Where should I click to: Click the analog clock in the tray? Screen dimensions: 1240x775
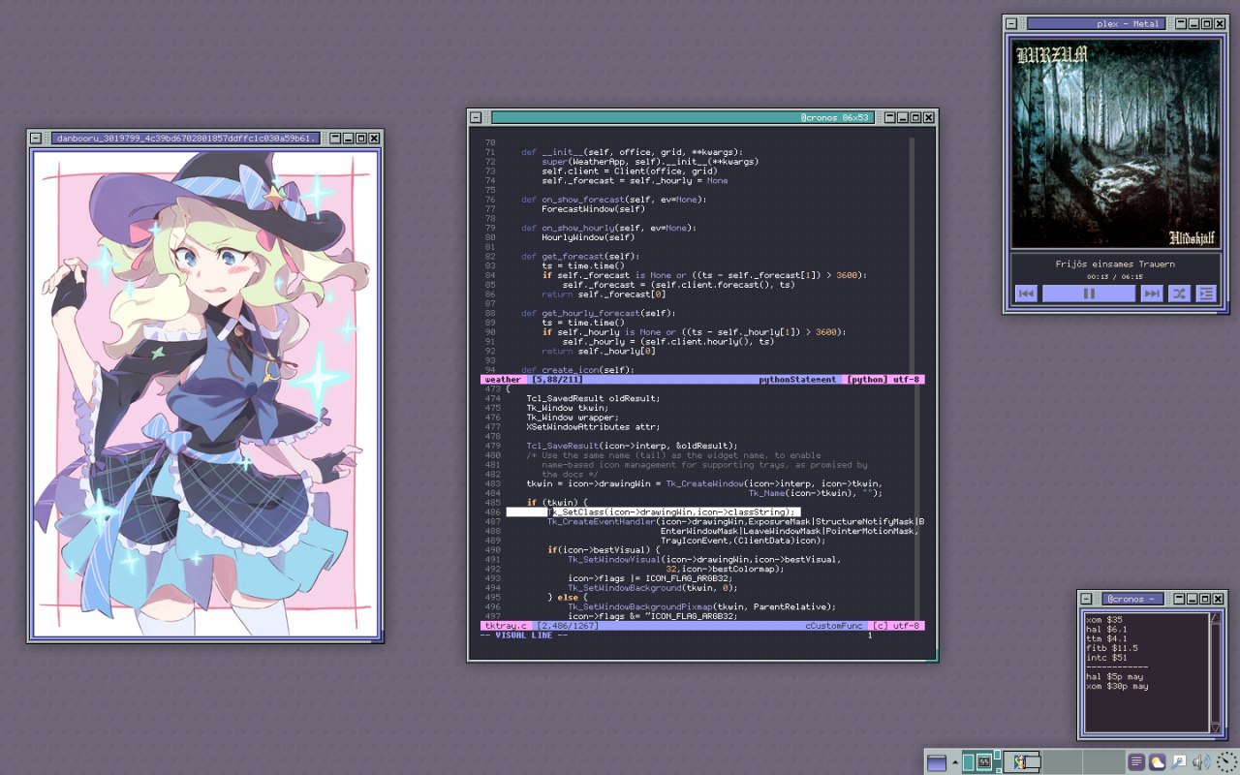coord(1226,762)
